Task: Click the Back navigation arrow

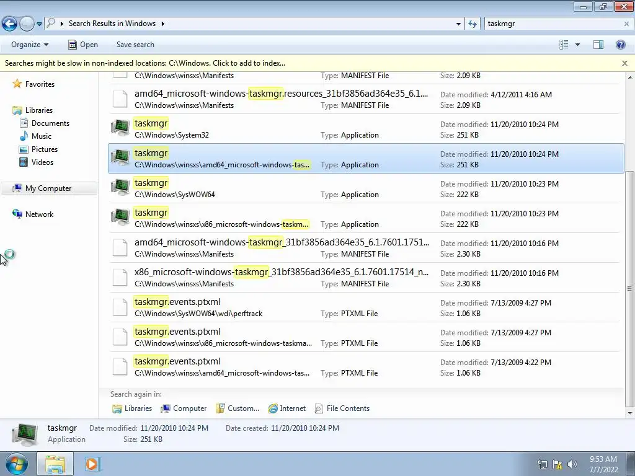Action: 10,24
